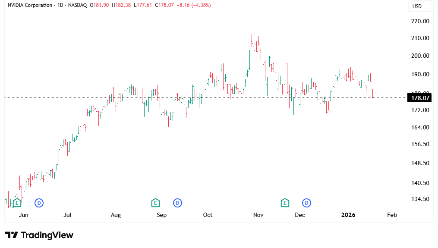The height and width of the screenshot is (248, 438).
Task: Open the late August earnings marker
Action: 155,203
